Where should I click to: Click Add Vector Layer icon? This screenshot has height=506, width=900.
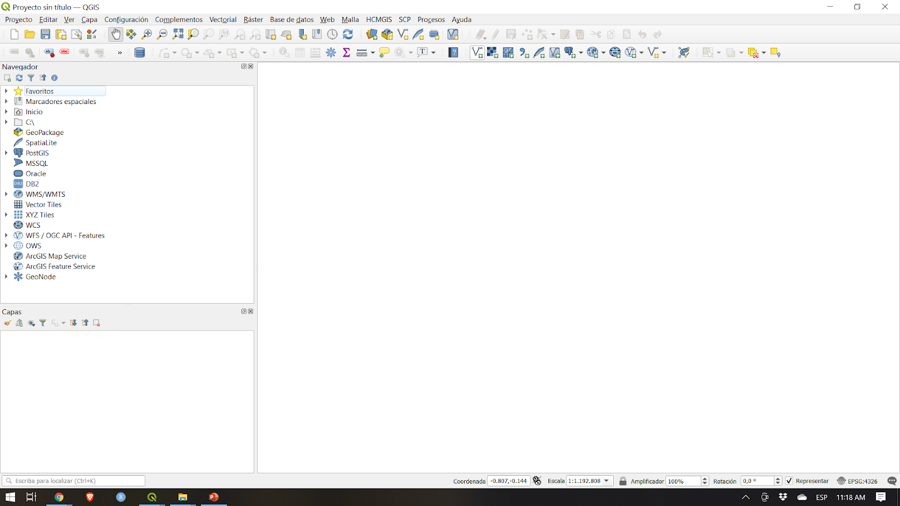click(x=477, y=52)
